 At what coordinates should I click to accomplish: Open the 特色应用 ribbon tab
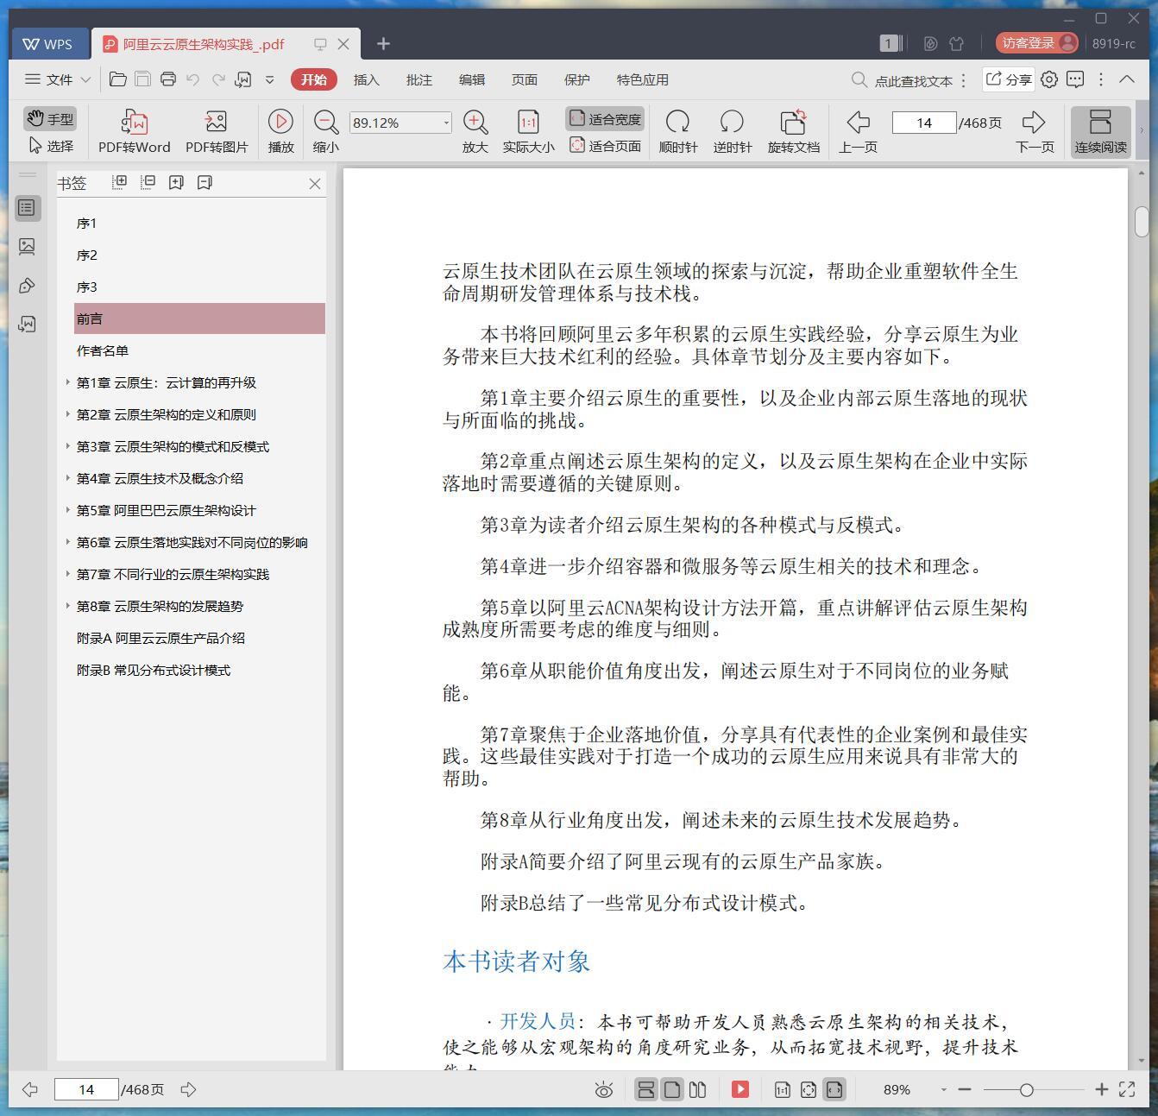point(642,79)
